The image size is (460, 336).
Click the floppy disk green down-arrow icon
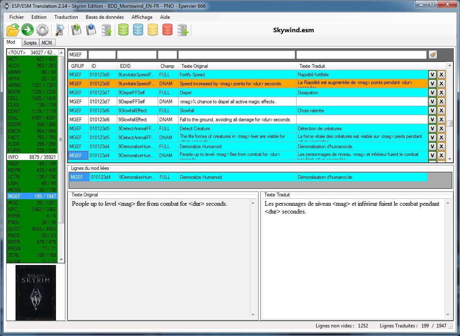pyautogui.click(x=76, y=30)
